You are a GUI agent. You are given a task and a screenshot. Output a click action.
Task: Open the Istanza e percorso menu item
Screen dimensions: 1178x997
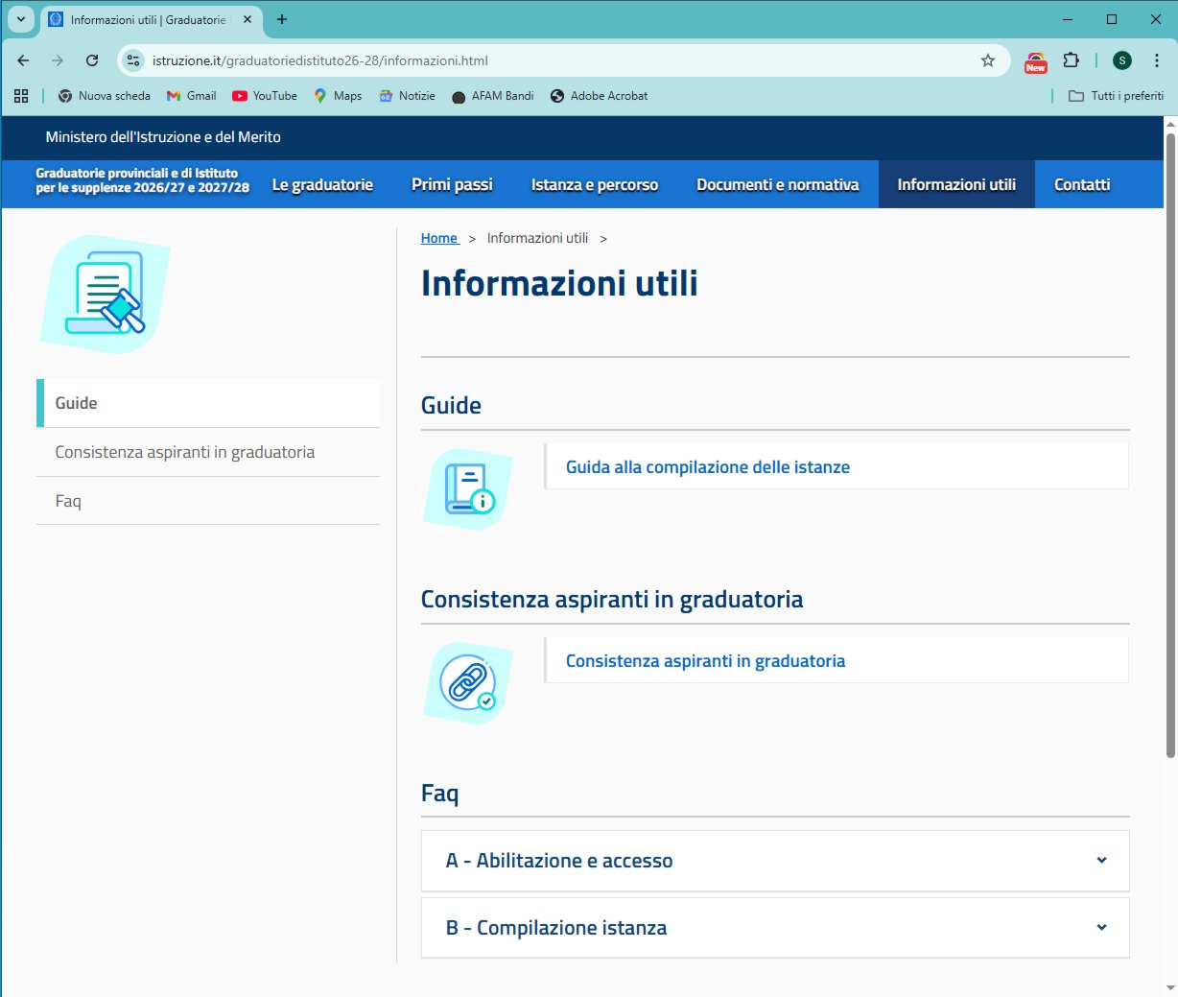tap(594, 184)
